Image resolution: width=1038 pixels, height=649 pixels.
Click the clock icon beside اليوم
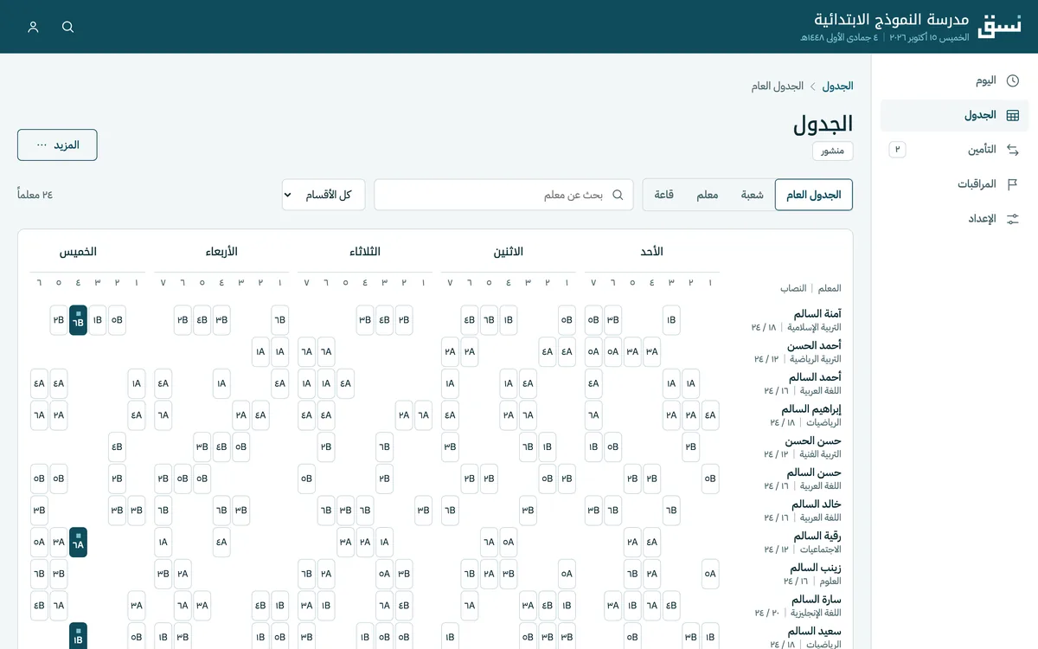click(x=1013, y=80)
